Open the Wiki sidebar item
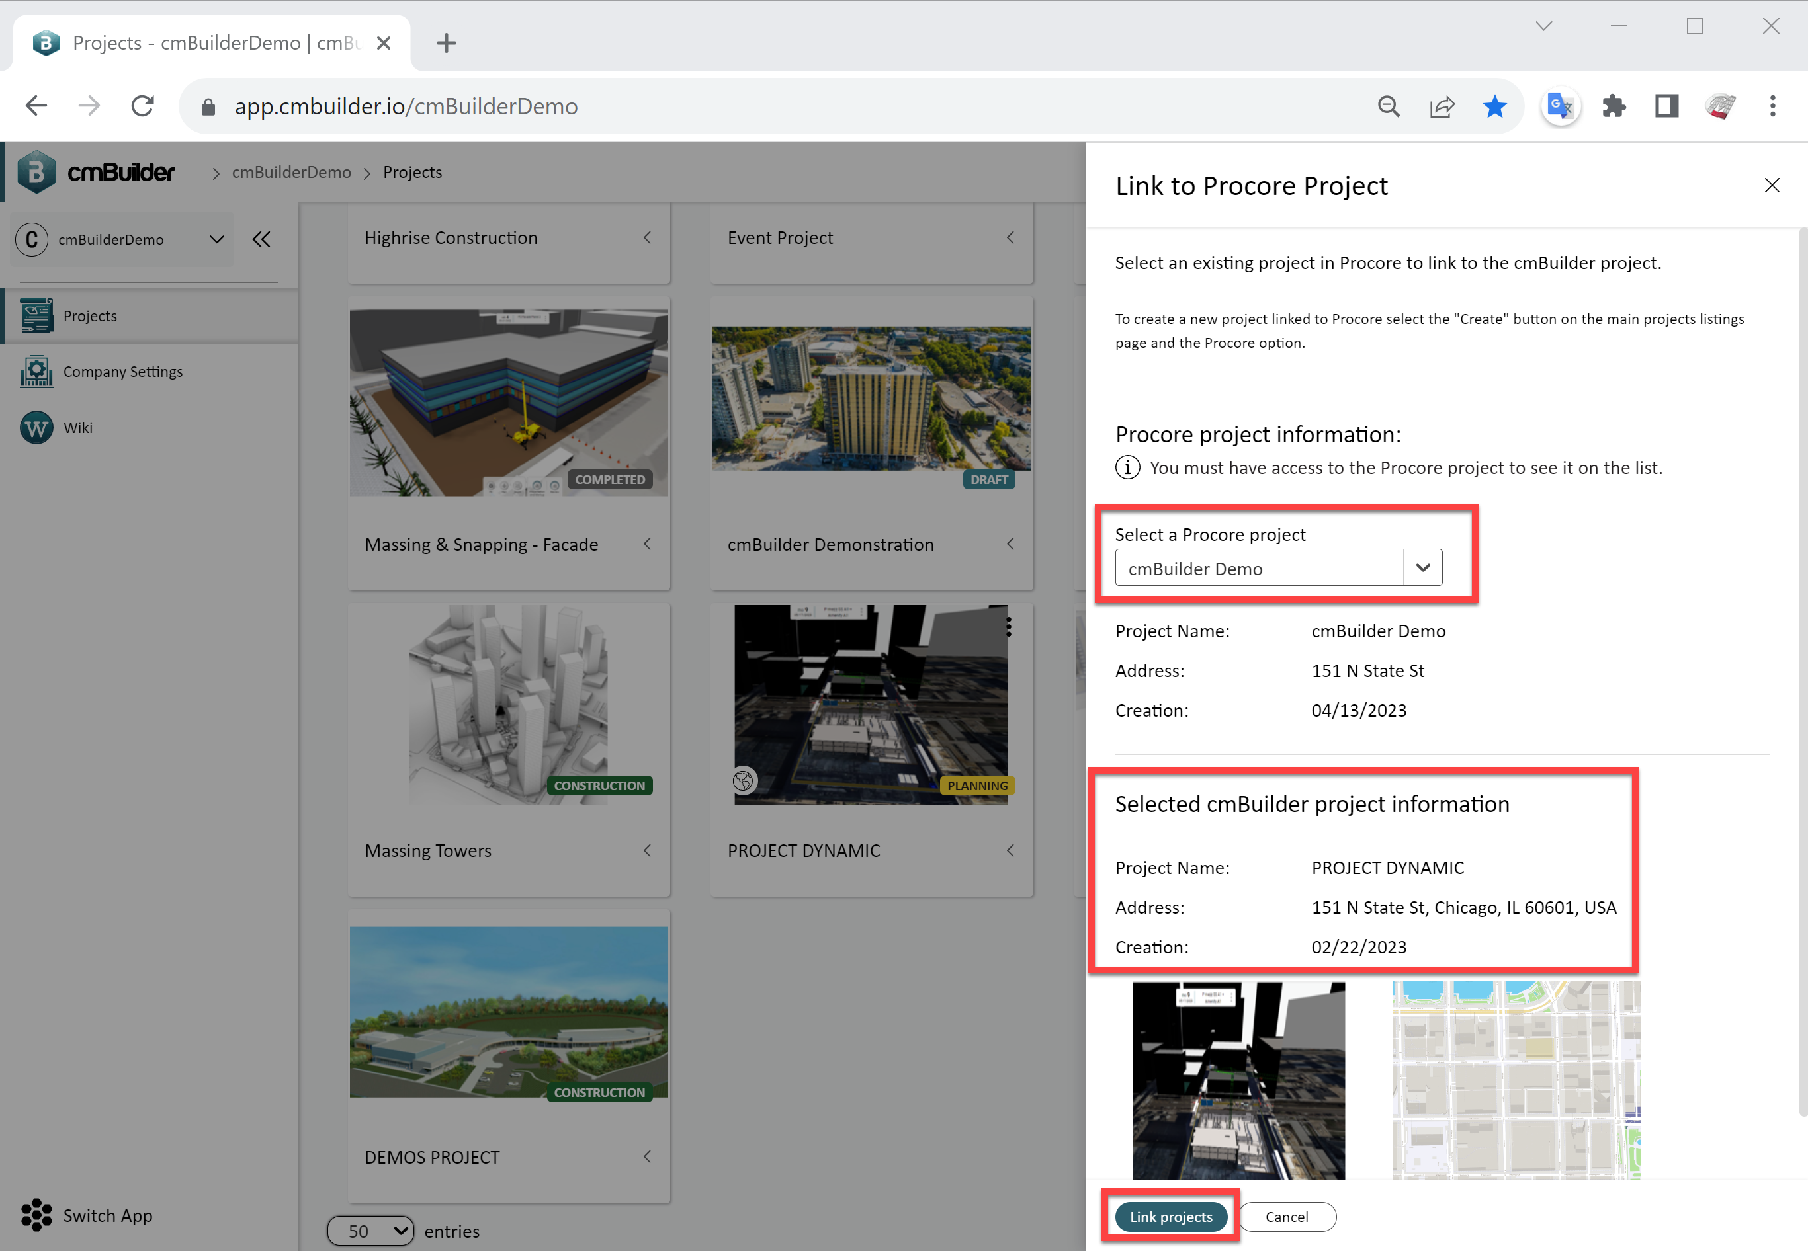The width and height of the screenshot is (1808, 1251). click(x=56, y=427)
